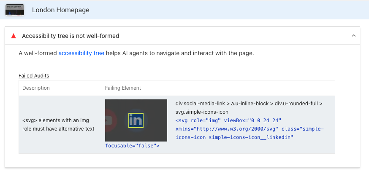Click the svg role="img" code snippet
369x171 pixels.
pos(250,129)
